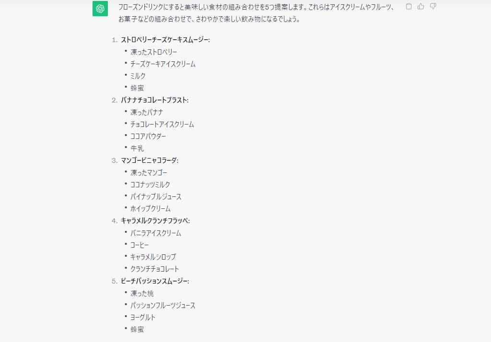Click the 凍ったストロベリー list item
491x342 pixels.
coord(153,52)
